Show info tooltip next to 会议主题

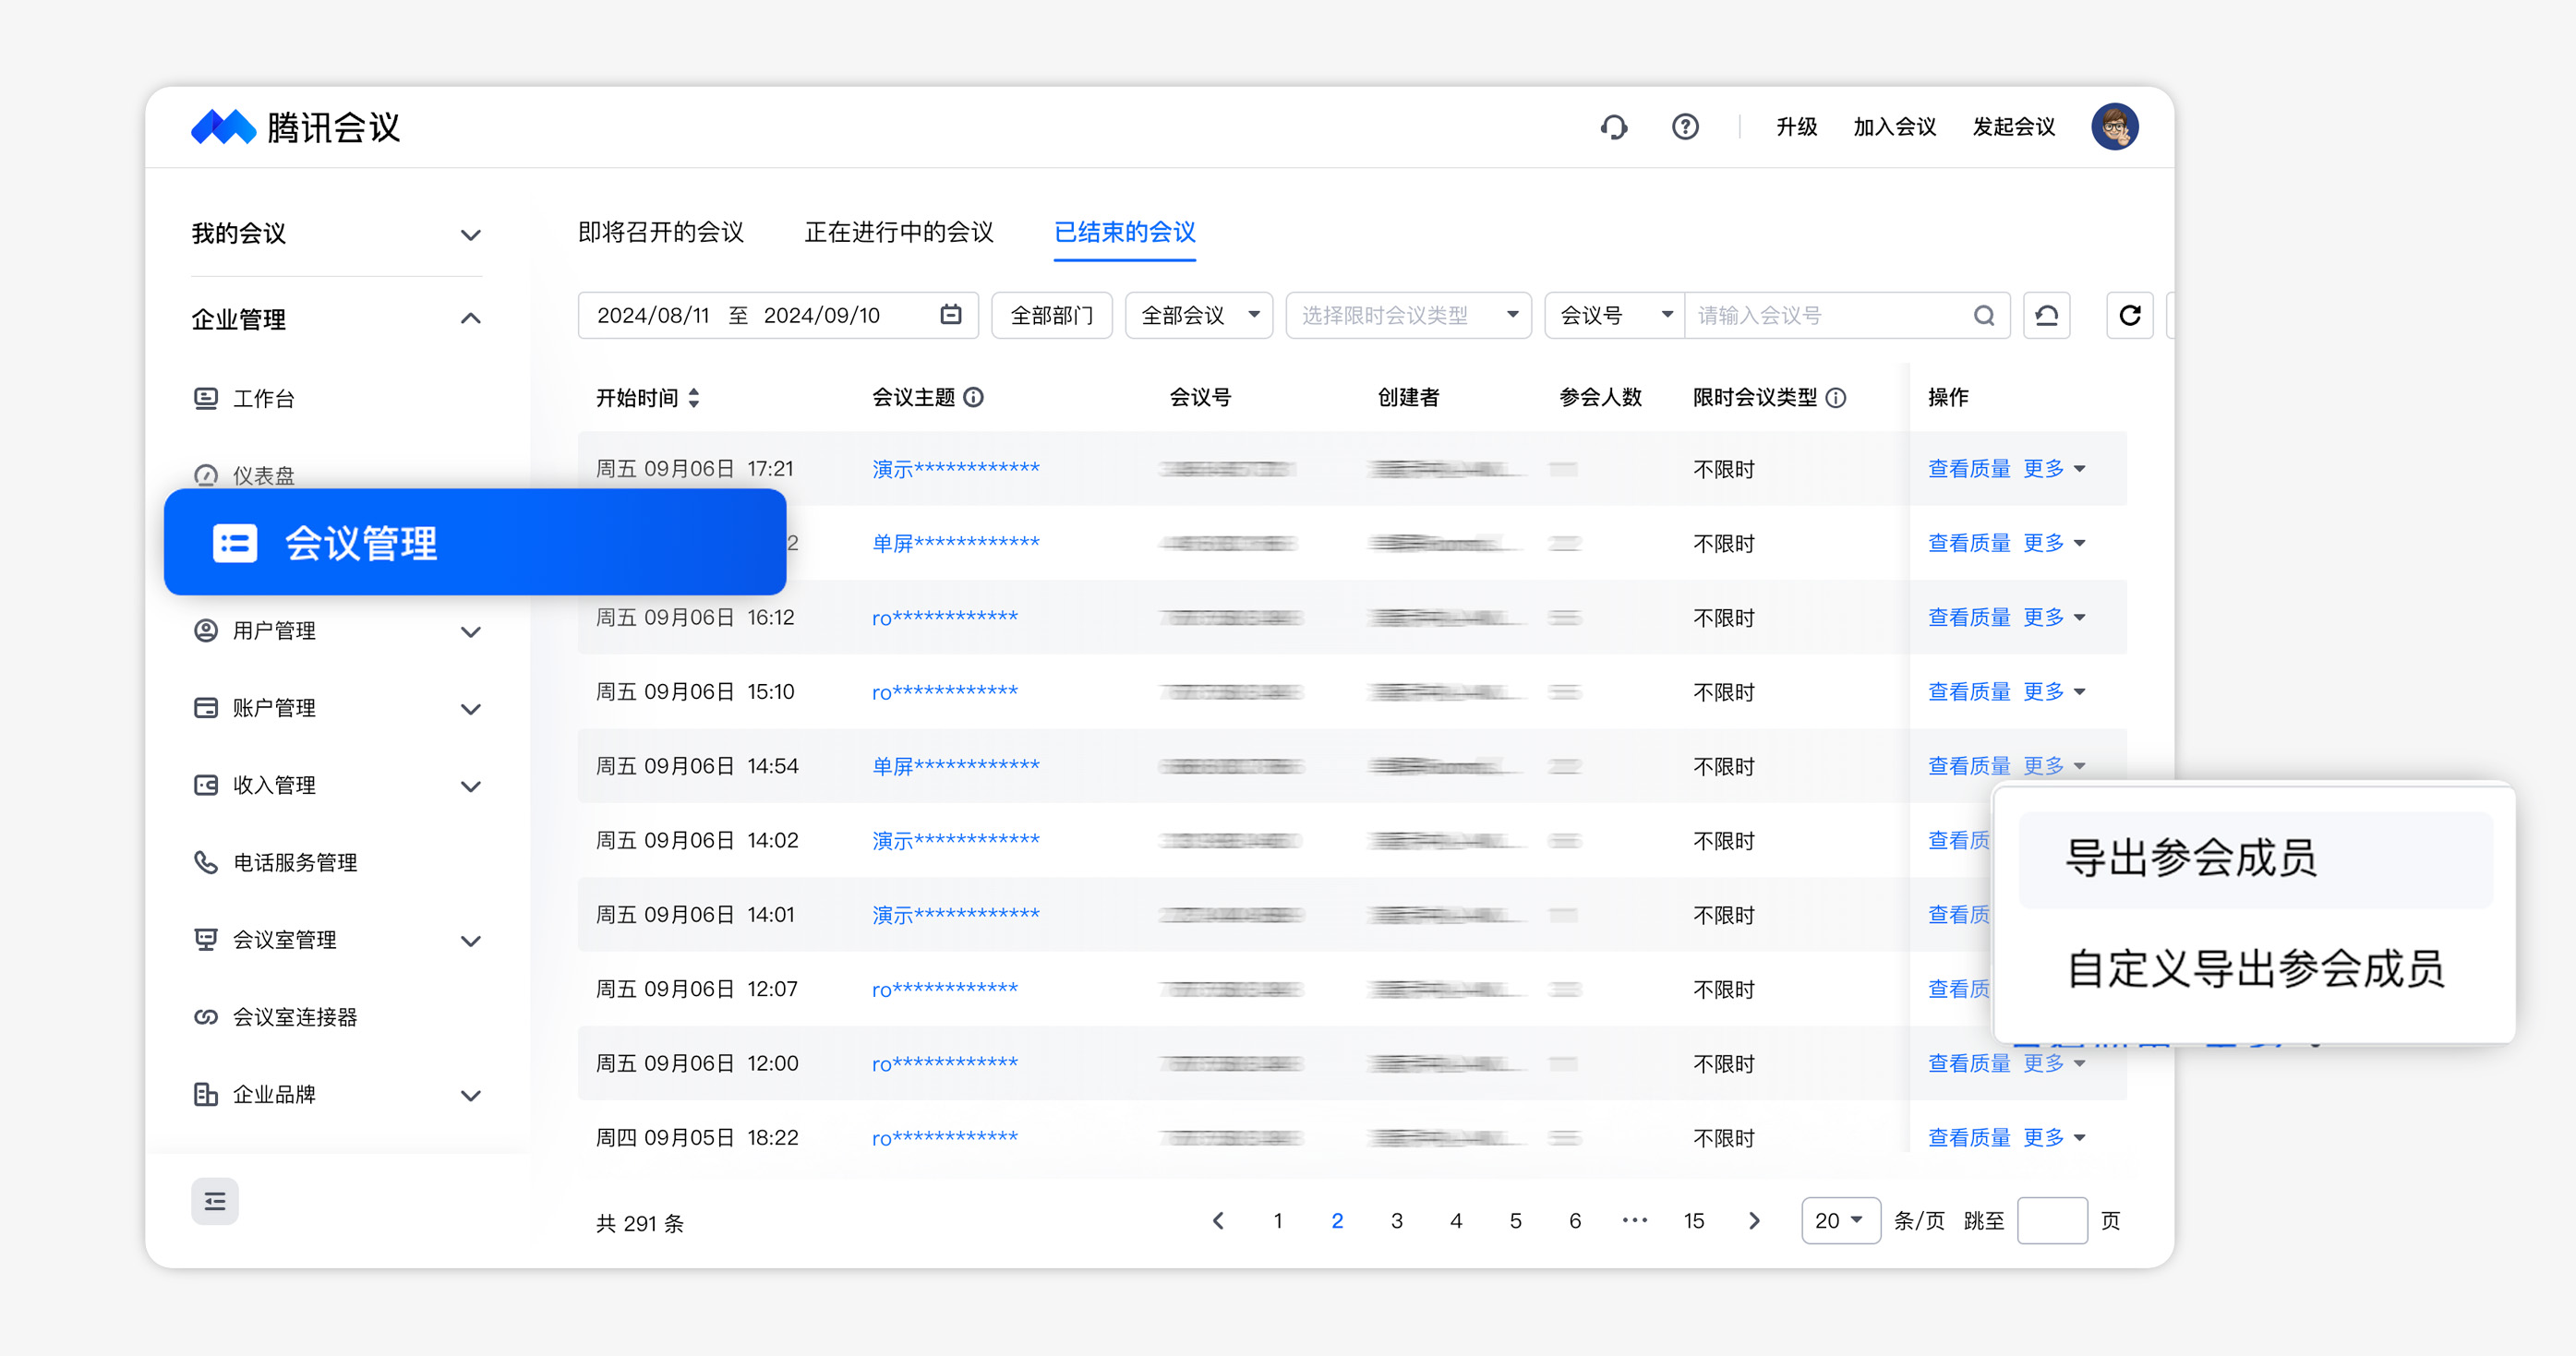[x=973, y=397]
